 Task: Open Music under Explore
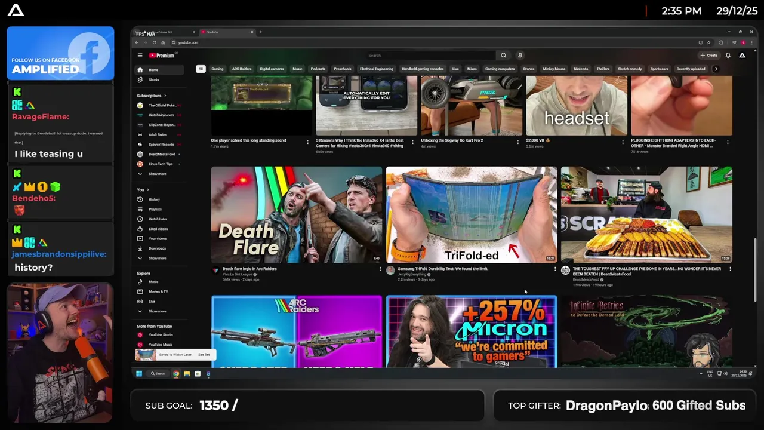[x=159, y=282]
